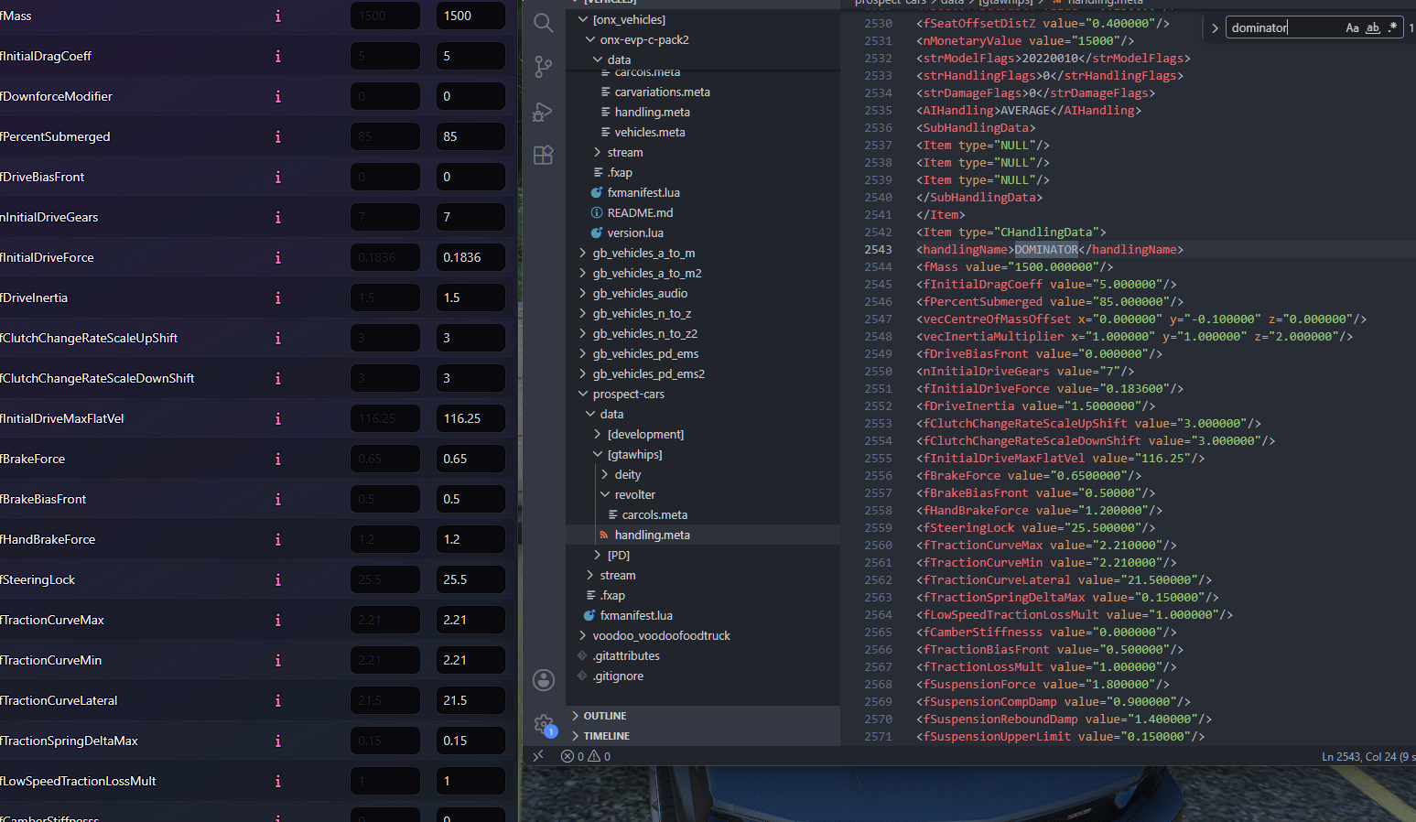Open the Source Control view
Image resolution: width=1416 pixels, height=822 pixels.
(x=544, y=66)
